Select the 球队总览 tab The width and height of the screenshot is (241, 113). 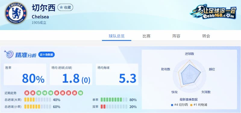pos(117,36)
